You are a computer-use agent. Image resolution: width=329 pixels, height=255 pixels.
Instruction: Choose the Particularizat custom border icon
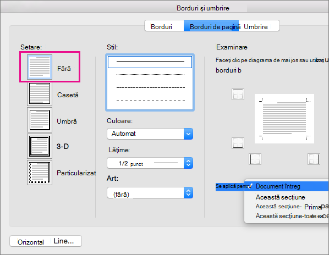pos(40,173)
